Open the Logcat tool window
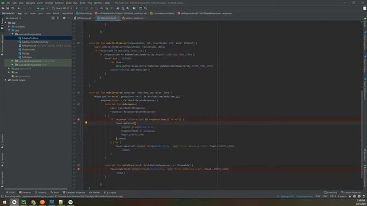The width and height of the screenshot is (367, 206). click(x=110, y=192)
